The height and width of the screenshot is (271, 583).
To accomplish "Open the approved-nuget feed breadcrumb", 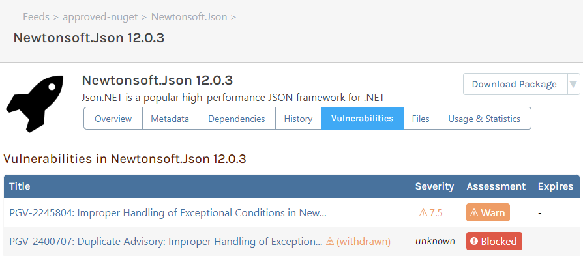I will click(100, 16).
